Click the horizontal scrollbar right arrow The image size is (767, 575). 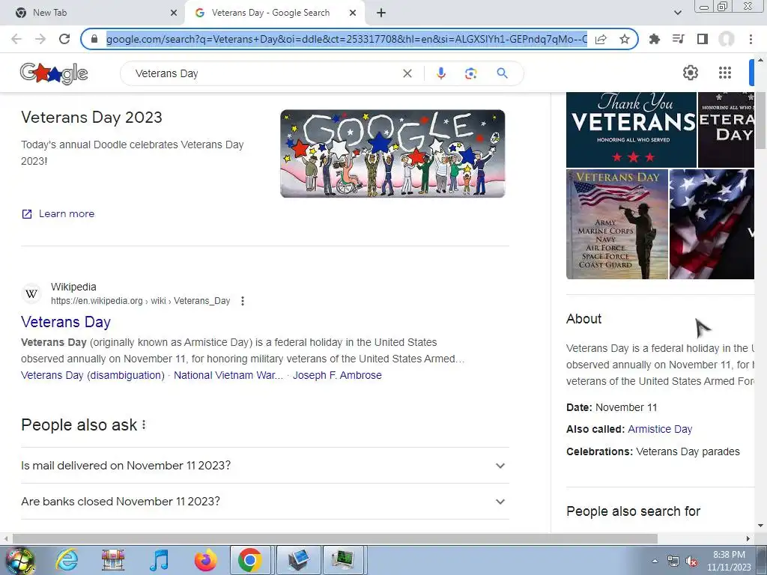[748, 538]
